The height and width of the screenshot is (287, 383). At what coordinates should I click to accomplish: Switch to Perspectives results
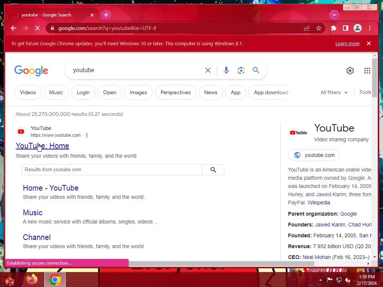tap(176, 93)
